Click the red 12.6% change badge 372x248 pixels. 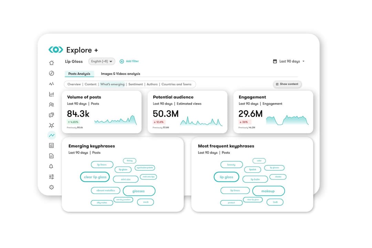click(x=159, y=122)
